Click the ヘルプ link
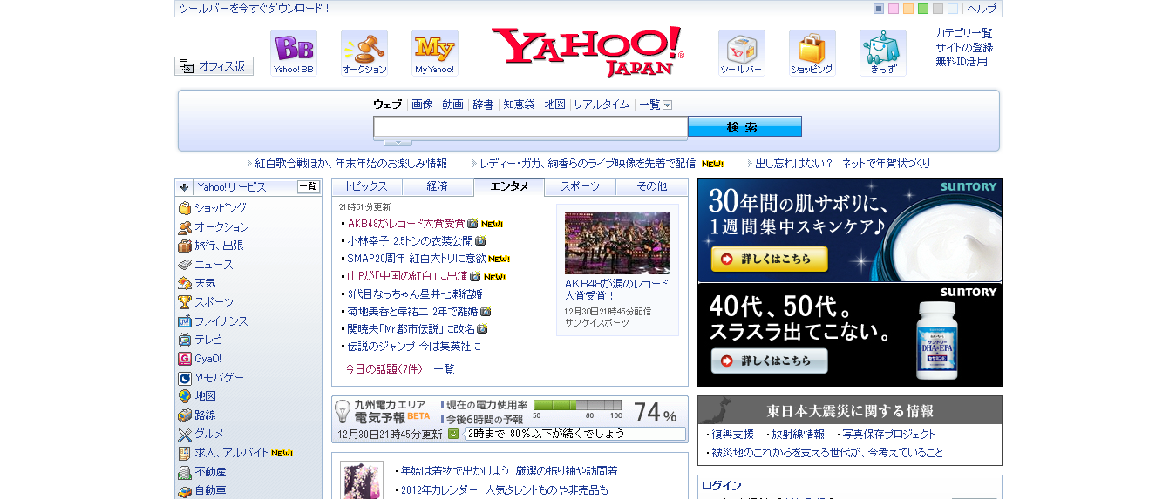1176x499 pixels. pos(982,9)
